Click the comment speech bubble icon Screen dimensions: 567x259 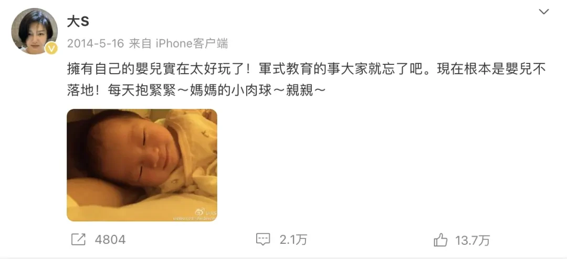263,240
